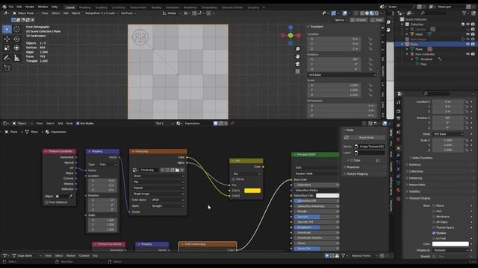Image resolution: width=478 pixels, height=268 pixels.
Task: Open the Add menu in node editor header
Action: click(x=60, y=124)
